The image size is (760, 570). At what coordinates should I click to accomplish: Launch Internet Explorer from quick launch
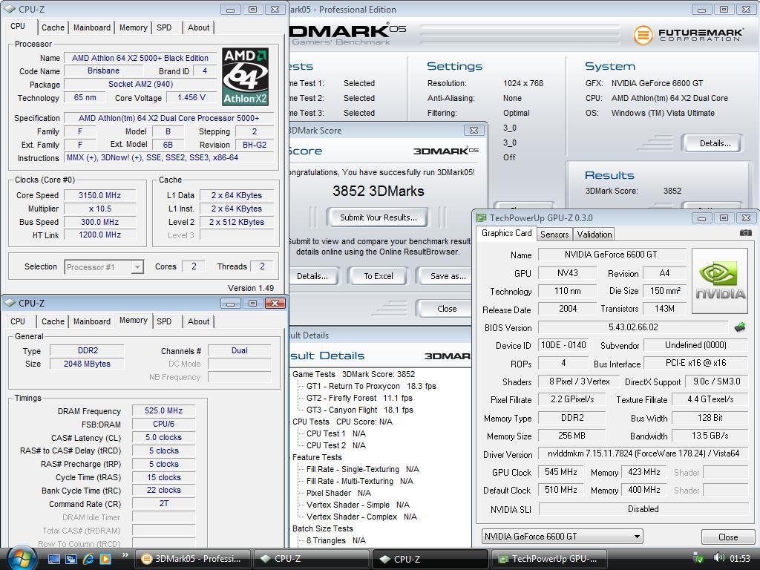click(88, 559)
